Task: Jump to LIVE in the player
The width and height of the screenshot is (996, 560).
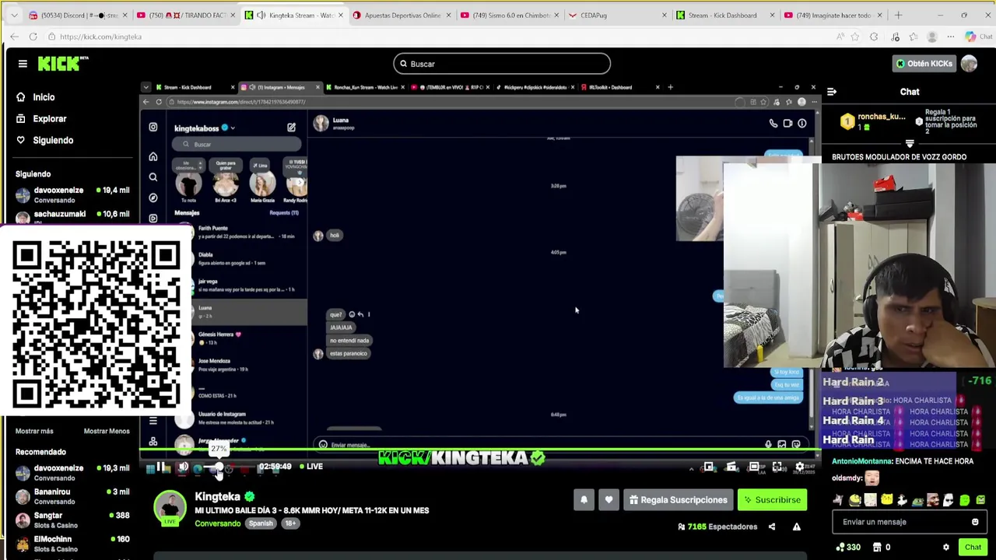Action: pos(311,467)
